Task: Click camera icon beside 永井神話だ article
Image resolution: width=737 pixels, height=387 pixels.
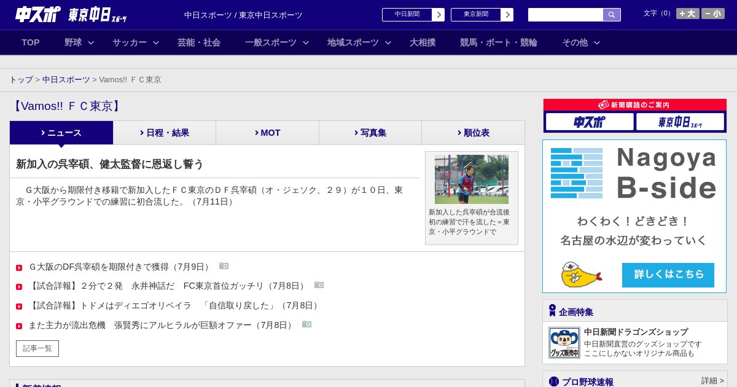Action: coord(319,285)
